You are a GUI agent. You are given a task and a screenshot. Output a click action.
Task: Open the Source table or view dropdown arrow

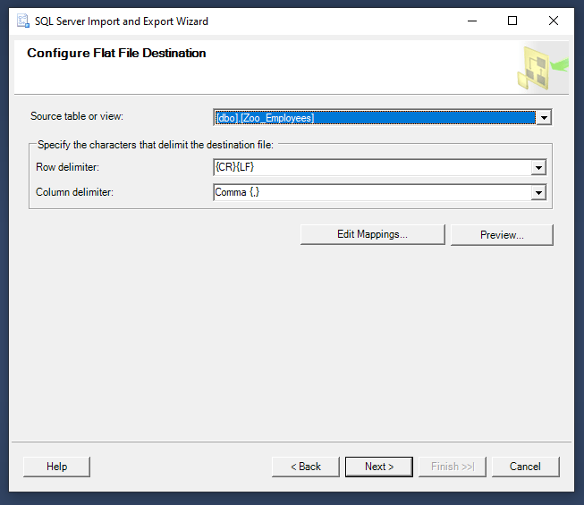[544, 118]
